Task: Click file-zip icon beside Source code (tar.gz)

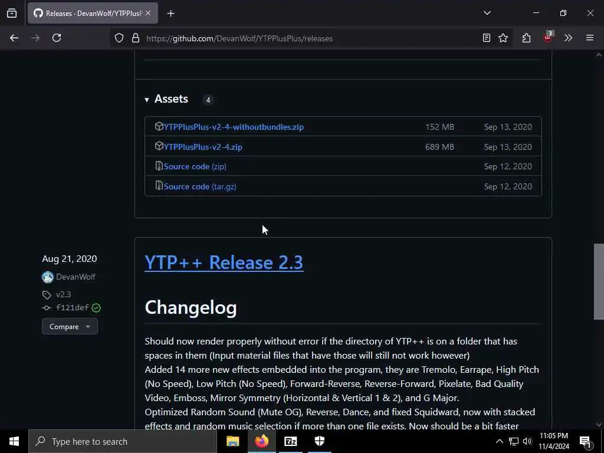Action: pyautogui.click(x=159, y=186)
